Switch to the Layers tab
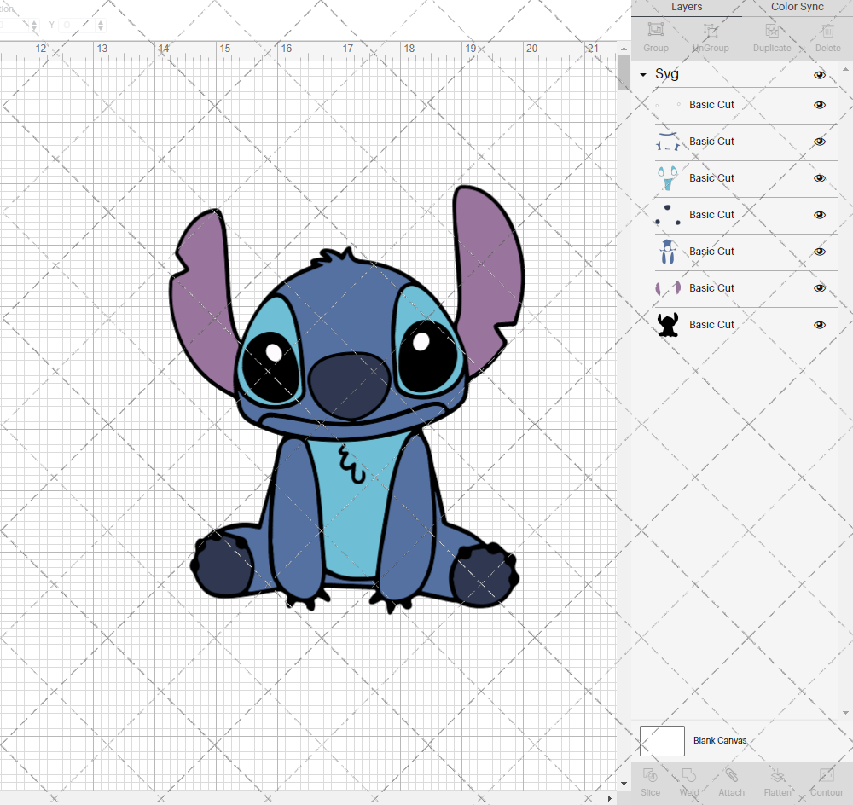Viewport: 853px width, 805px height. pos(687,7)
